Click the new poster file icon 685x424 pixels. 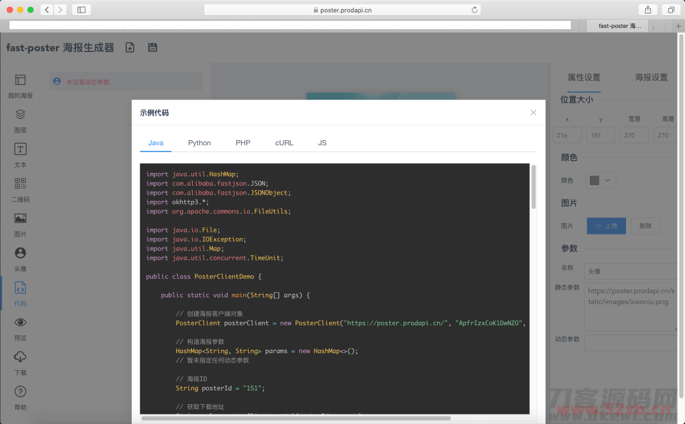(x=130, y=48)
